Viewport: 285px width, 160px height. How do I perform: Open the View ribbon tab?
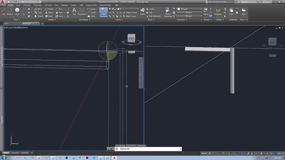57,5
